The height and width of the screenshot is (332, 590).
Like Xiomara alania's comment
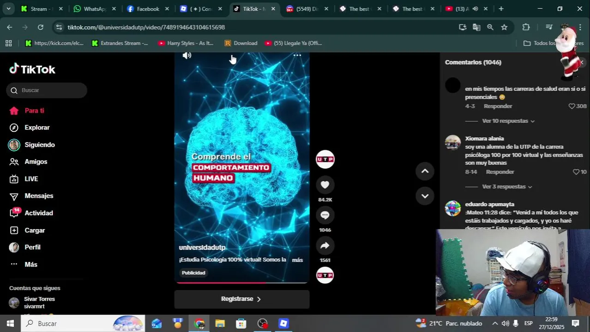(x=576, y=172)
